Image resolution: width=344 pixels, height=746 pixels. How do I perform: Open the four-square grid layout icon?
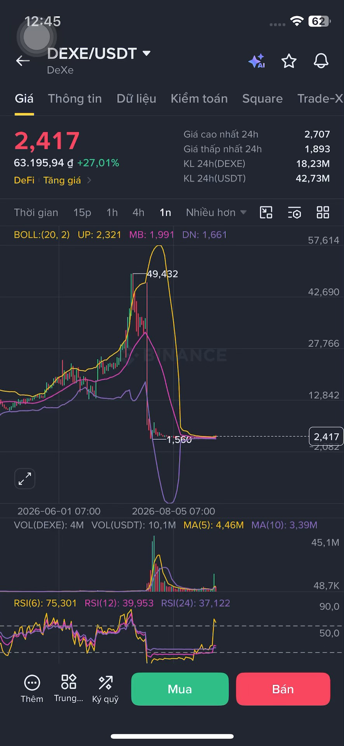323,213
